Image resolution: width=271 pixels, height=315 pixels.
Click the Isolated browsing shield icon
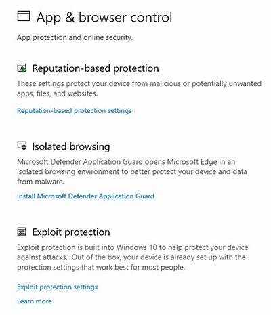click(x=22, y=146)
